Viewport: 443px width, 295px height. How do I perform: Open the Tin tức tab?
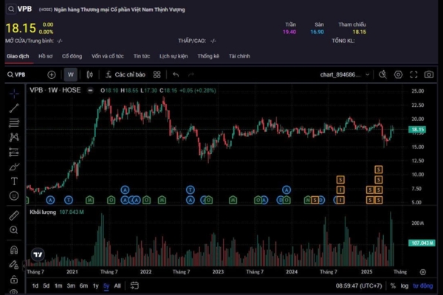[x=142, y=56]
